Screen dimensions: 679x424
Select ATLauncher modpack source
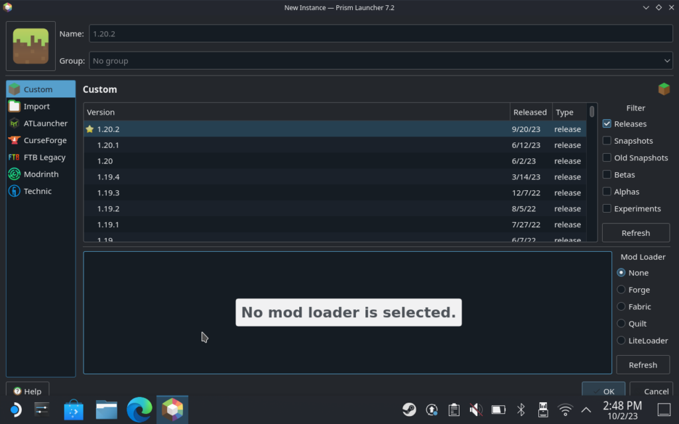click(x=40, y=123)
